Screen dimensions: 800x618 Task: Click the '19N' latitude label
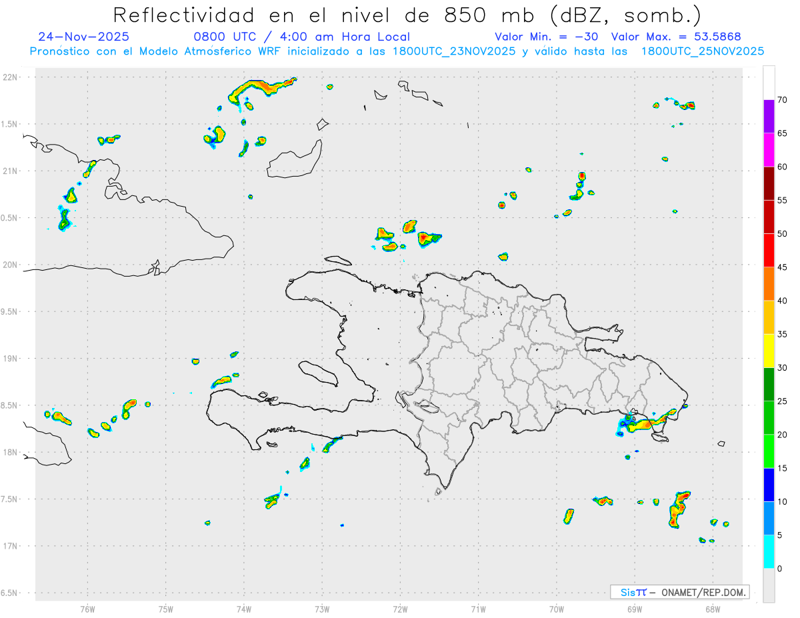click(x=10, y=359)
